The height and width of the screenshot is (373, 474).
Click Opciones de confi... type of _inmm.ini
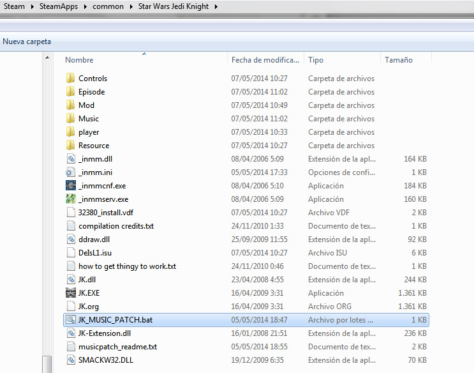pyautogui.click(x=341, y=172)
